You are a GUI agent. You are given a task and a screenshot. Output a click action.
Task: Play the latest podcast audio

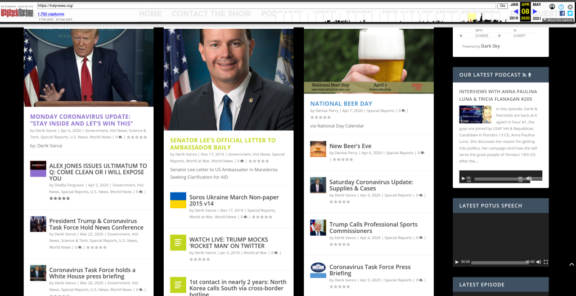[x=463, y=178]
